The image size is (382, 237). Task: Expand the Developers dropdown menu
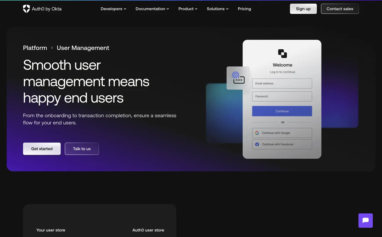[x=113, y=9]
